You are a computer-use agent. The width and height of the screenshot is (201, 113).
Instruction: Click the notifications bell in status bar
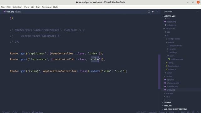coord(198,112)
